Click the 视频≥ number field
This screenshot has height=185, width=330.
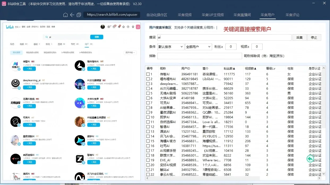(257, 47)
